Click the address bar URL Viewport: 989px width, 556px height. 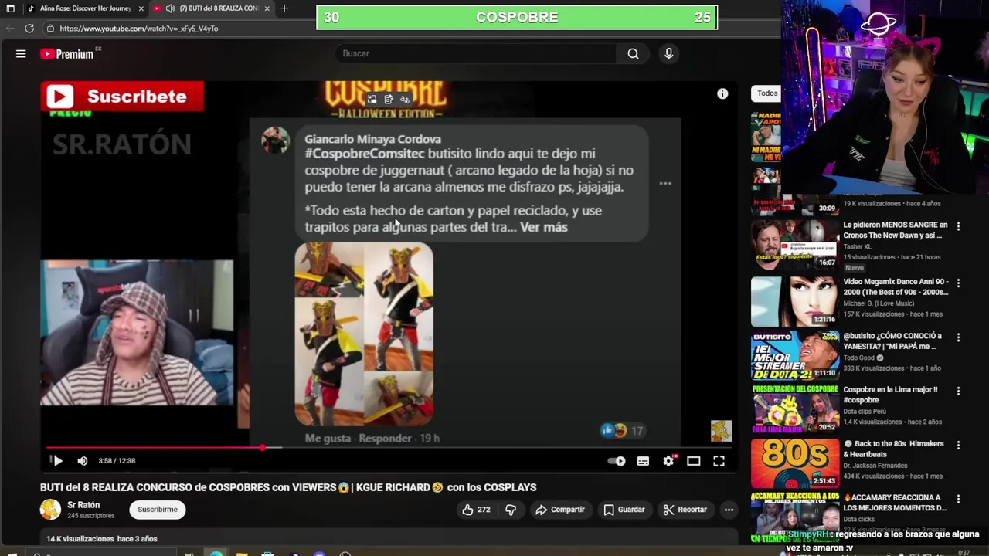[139, 29]
